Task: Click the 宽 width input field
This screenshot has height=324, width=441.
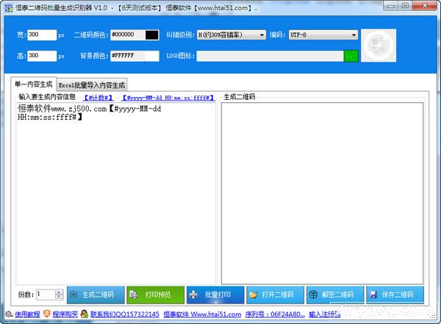Action: coord(42,35)
